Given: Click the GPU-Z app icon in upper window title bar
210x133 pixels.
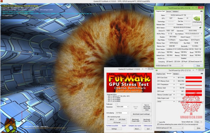Looking at the screenshot, I should 156,8.
